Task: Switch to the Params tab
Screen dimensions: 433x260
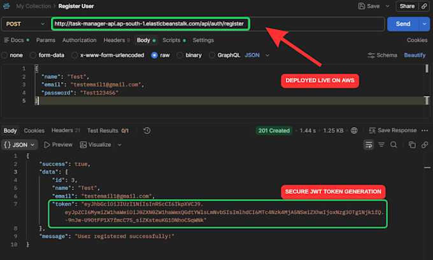Action: point(46,40)
